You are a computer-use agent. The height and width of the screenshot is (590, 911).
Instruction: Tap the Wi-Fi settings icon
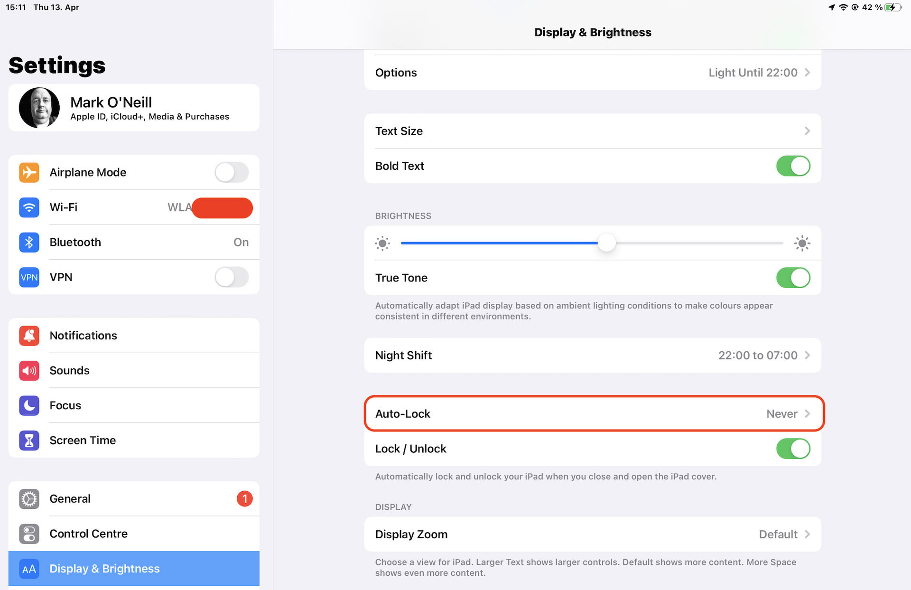point(29,207)
